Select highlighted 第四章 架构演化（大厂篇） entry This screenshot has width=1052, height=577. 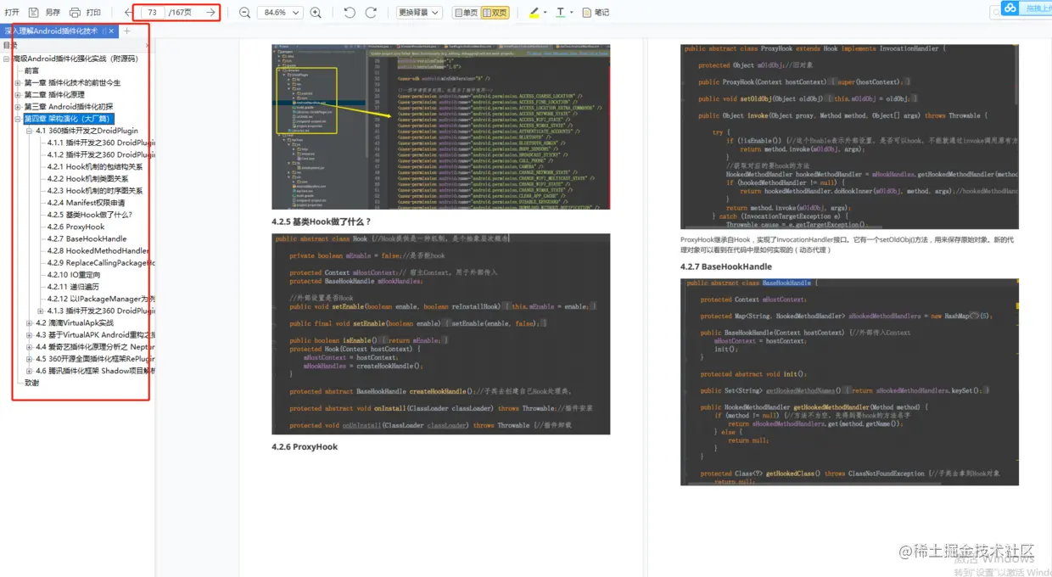(68, 119)
